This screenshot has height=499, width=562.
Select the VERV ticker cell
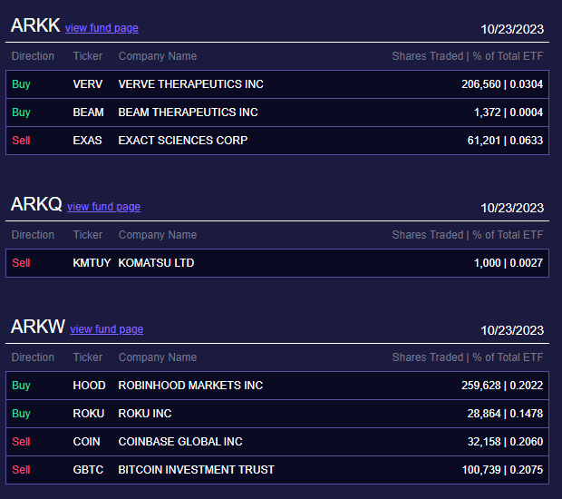point(88,84)
